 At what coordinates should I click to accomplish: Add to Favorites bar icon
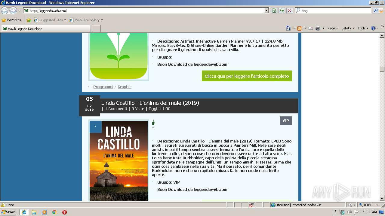click(29, 20)
